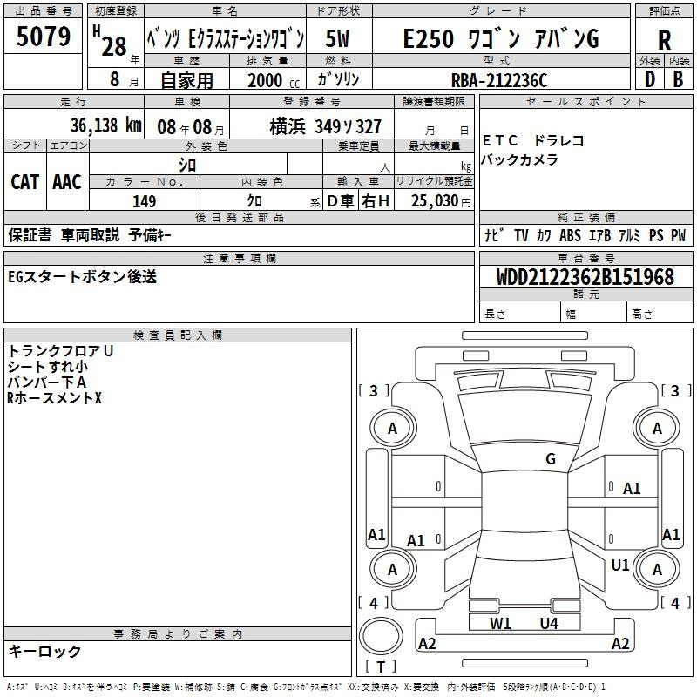Click inspector note RホースメントX

(54, 398)
